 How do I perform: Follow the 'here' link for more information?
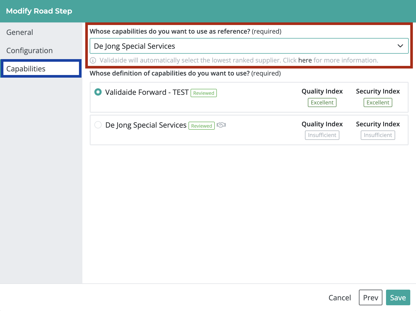coord(305,60)
